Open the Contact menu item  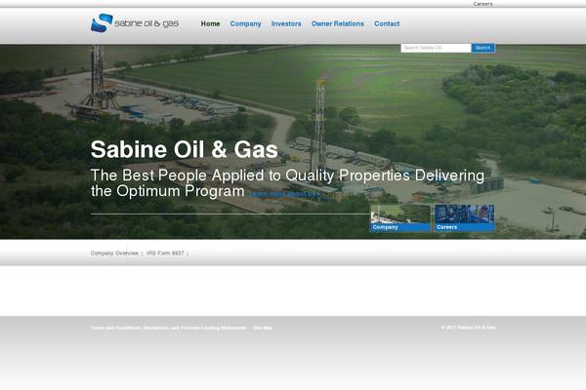(387, 23)
